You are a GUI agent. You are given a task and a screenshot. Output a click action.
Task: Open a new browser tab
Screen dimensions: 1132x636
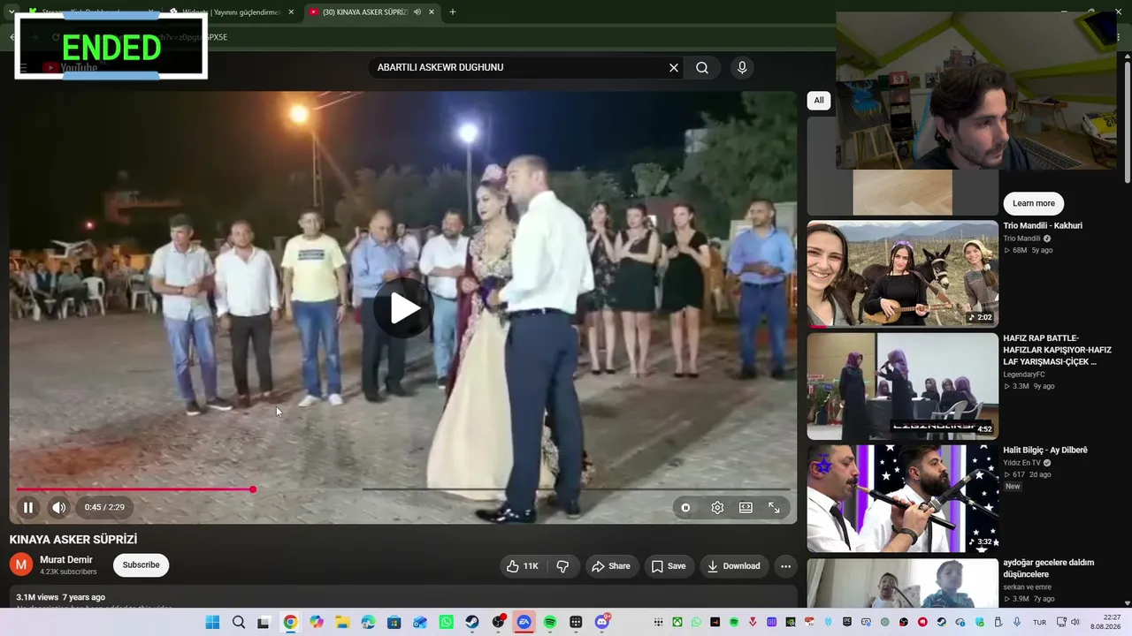tap(453, 12)
